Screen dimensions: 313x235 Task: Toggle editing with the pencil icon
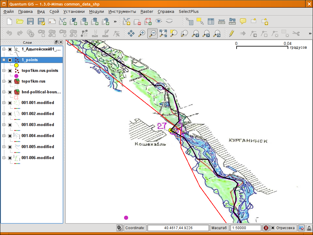pos(231,33)
